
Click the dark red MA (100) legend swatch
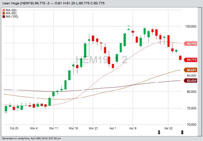click(x=3, y=17)
